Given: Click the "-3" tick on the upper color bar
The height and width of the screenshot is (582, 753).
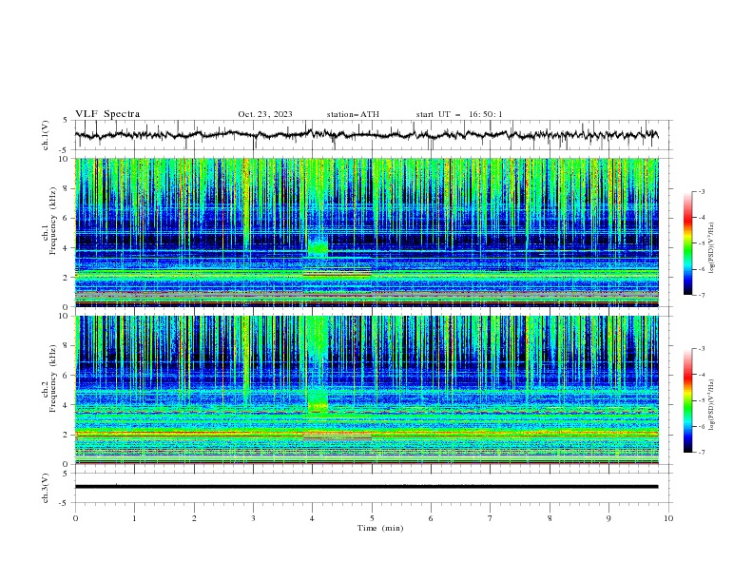Looking at the screenshot, I should click(701, 191).
